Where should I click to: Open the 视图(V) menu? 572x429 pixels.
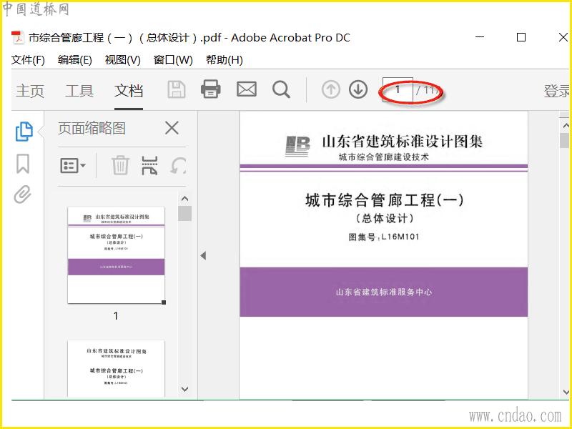tap(122, 60)
